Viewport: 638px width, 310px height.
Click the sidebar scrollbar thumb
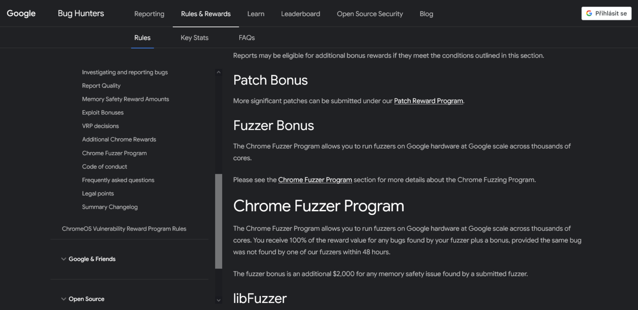(218, 221)
